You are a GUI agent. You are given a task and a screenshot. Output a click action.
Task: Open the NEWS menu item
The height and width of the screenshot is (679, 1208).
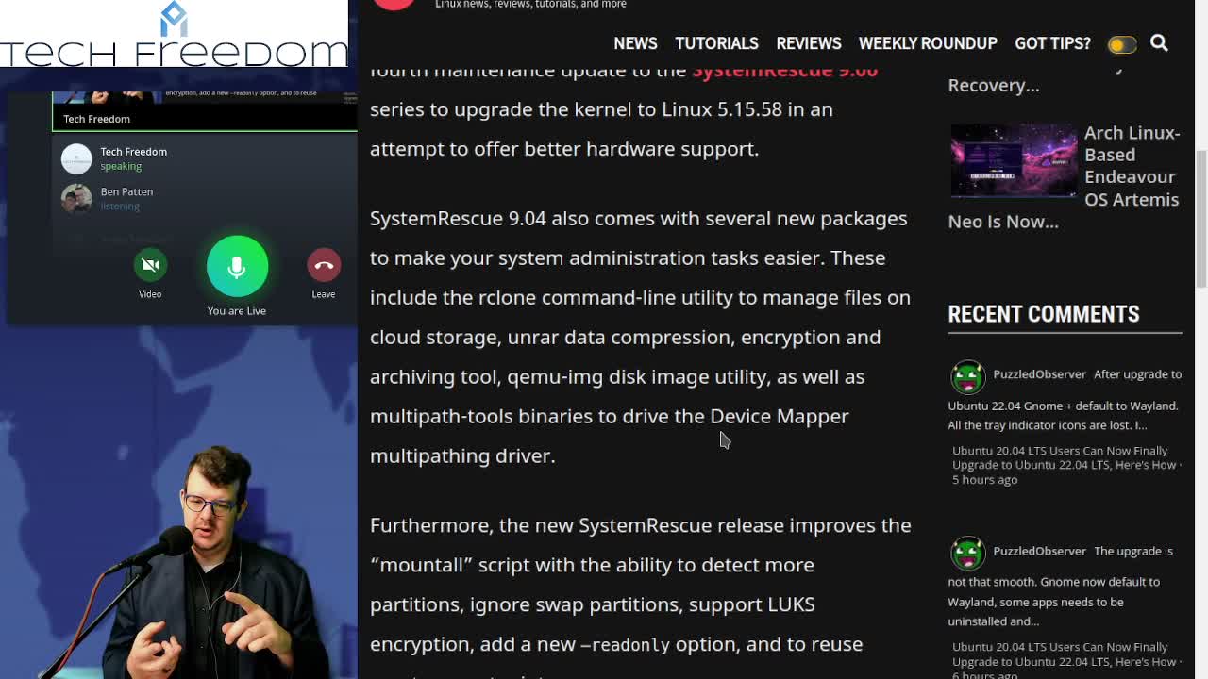(635, 43)
